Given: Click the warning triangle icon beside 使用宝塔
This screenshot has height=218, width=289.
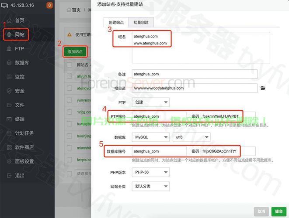Looking at the screenshot, I should [70, 34].
